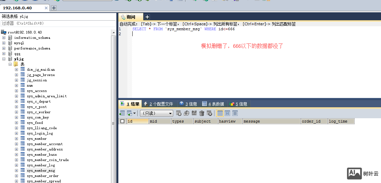This screenshot has width=381, height=183.
Task: Expand the qqq database
Action: click(x=4, y=54)
